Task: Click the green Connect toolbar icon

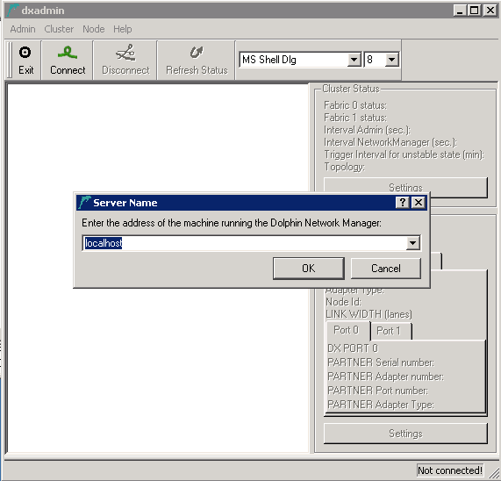Action: pos(68,53)
